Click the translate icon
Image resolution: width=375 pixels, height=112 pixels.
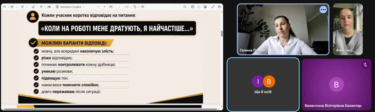49,6
